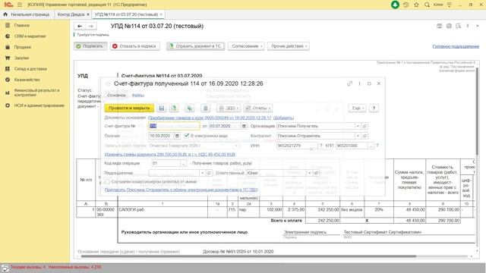Open the Склад и доставка section
The height and width of the screenshot is (273, 486).
point(30,69)
